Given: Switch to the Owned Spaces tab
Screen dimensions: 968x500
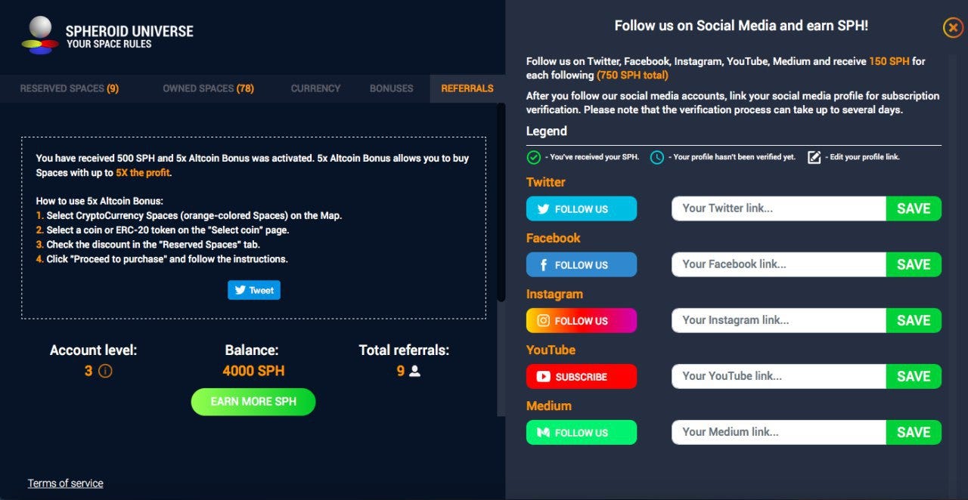Looking at the screenshot, I should pyautogui.click(x=208, y=88).
